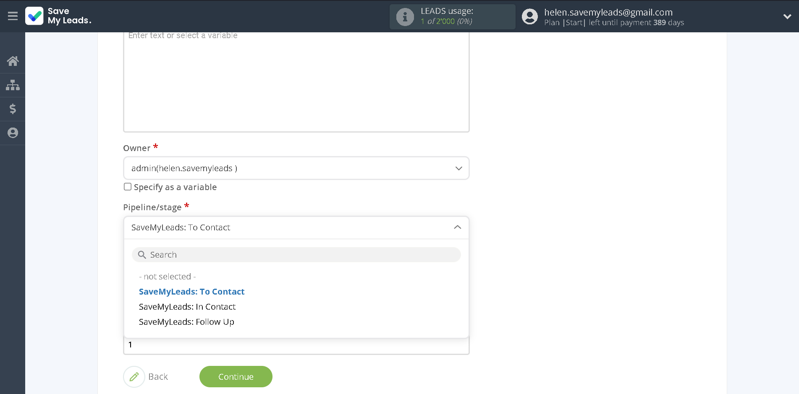This screenshot has height=394, width=799.
Task: Click the user avatar icon in header
Action: [529, 17]
